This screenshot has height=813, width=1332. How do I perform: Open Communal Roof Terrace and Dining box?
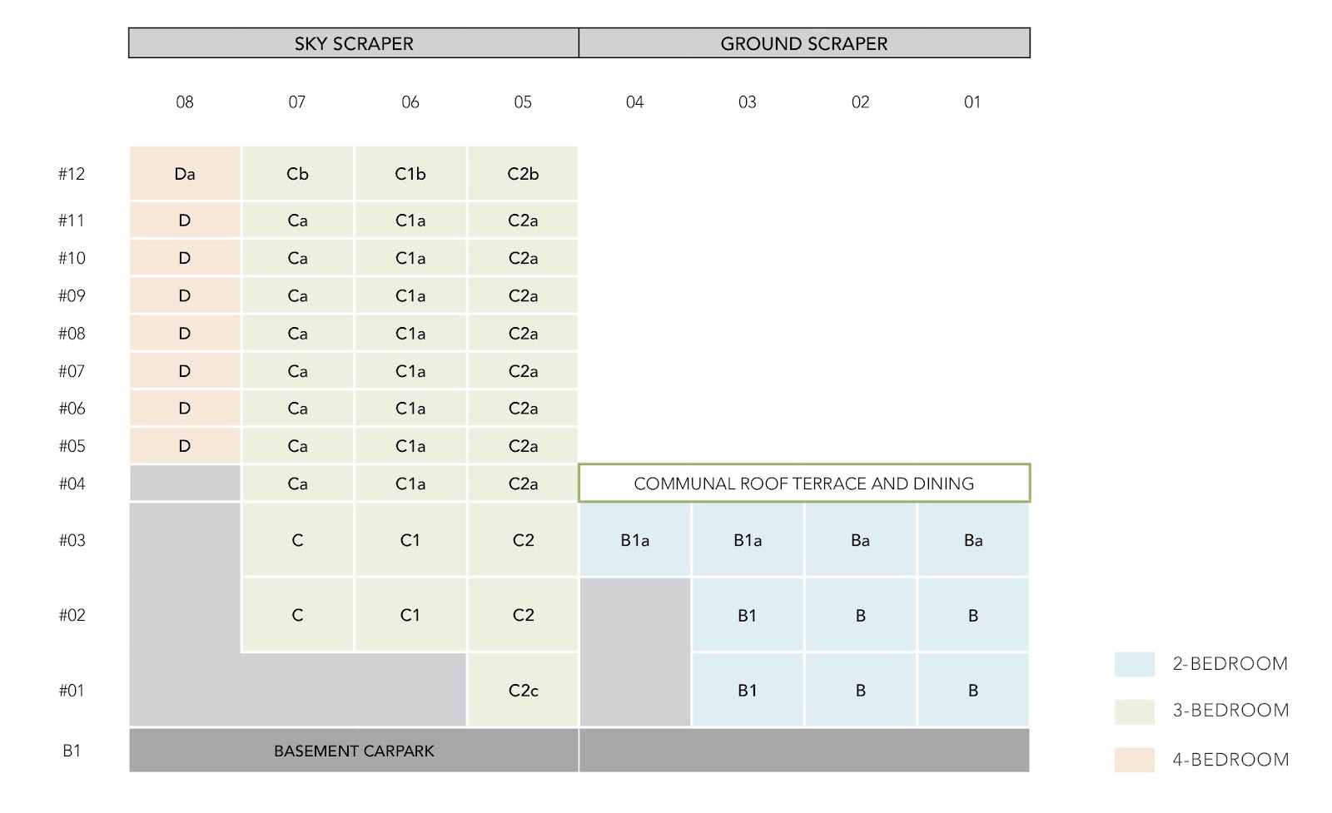(x=804, y=483)
